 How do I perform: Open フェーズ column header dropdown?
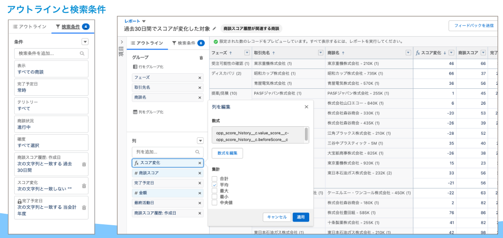click(247, 53)
